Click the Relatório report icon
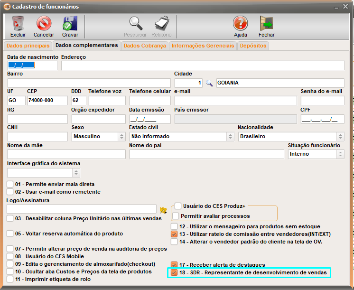This screenshot has width=354, height=290. tap(161, 23)
